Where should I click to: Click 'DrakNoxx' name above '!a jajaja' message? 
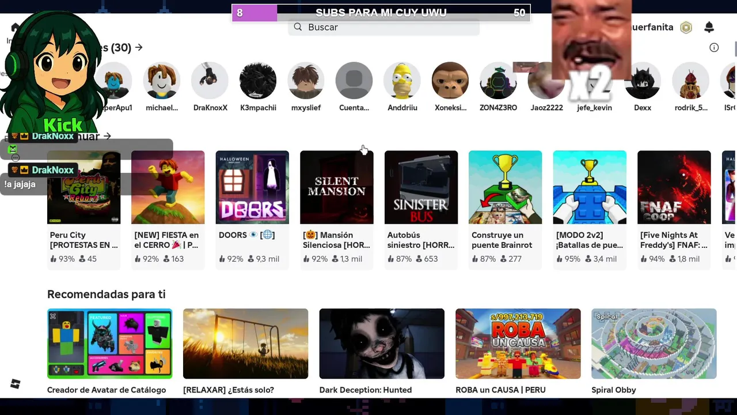point(53,170)
